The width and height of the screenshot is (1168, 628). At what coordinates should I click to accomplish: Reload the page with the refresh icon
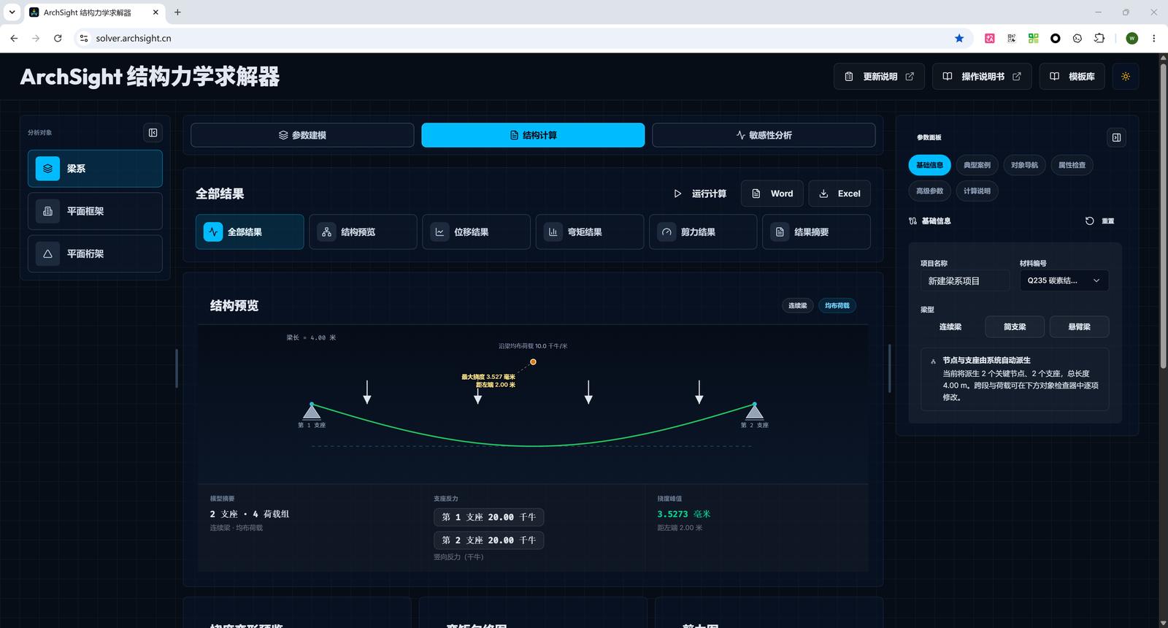tap(58, 39)
